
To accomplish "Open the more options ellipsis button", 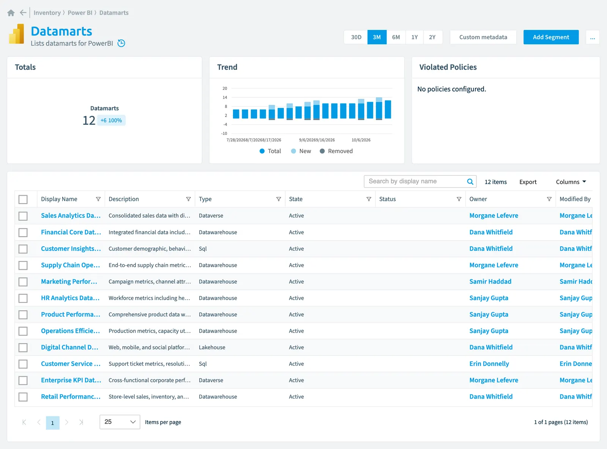I will 593,37.
